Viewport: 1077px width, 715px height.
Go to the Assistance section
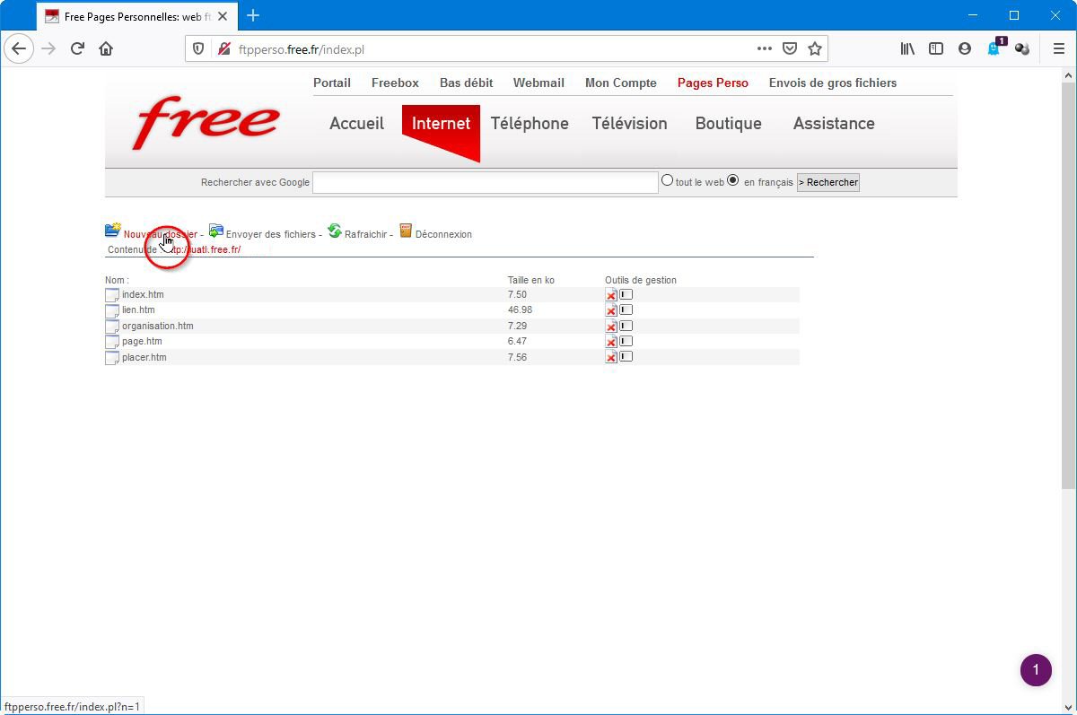[834, 124]
